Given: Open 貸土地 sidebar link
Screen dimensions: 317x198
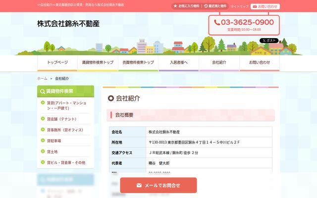Looking at the screenshot, I should point(52,152).
